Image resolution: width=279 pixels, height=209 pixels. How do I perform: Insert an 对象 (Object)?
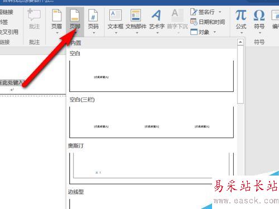click(200, 32)
